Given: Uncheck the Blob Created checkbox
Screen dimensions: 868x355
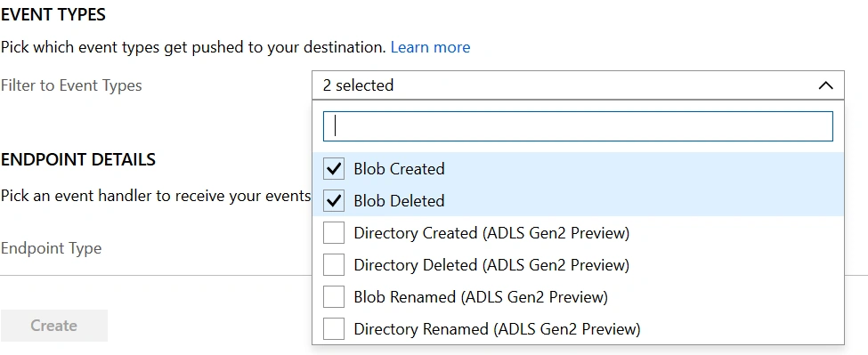Looking at the screenshot, I should pos(334,169).
